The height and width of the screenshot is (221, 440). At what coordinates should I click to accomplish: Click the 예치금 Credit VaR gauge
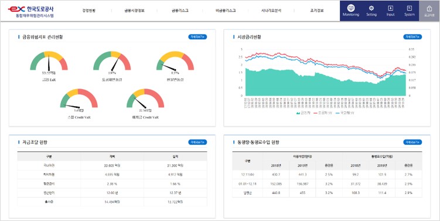coord(145,104)
